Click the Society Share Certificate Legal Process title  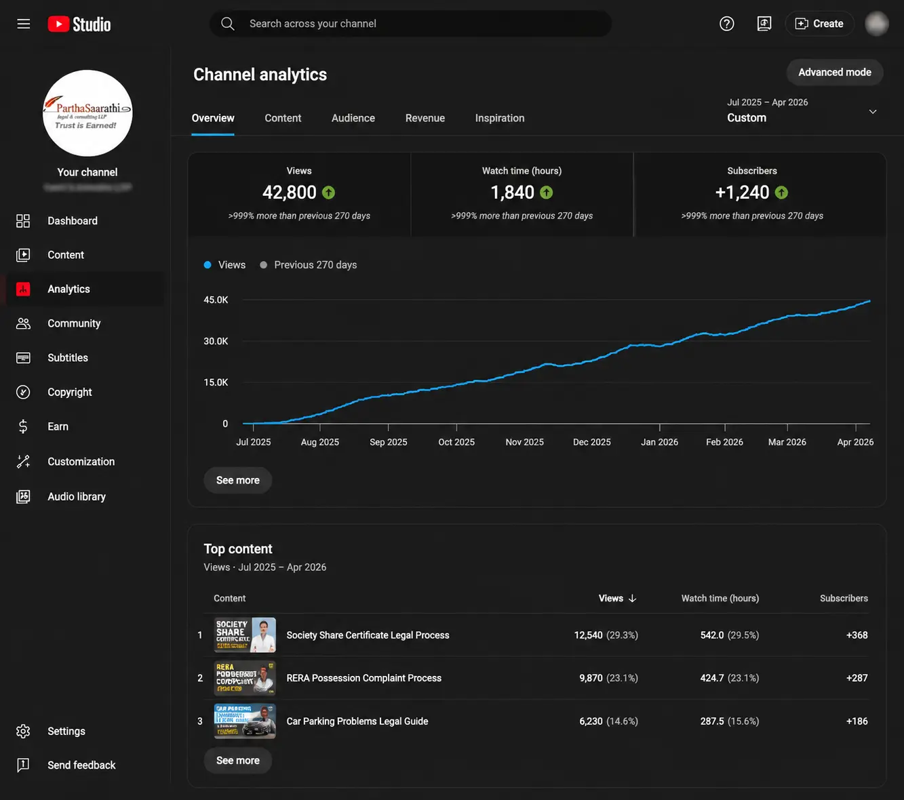tap(368, 635)
